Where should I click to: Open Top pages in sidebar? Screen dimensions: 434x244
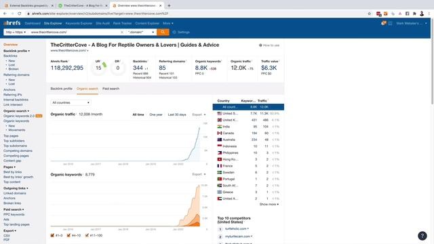(11, 136)
